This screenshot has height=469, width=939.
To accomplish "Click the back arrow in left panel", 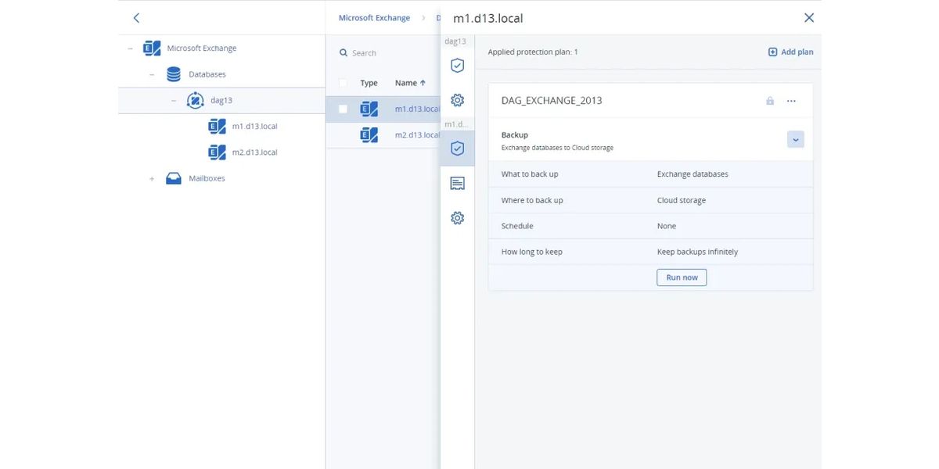I will pyautogui.click(x=136, y=18).
